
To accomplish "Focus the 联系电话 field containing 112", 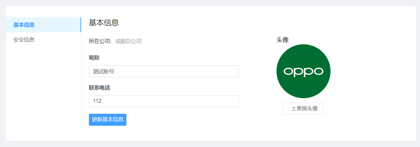I will pyautogui.click(x=164, y=101).
